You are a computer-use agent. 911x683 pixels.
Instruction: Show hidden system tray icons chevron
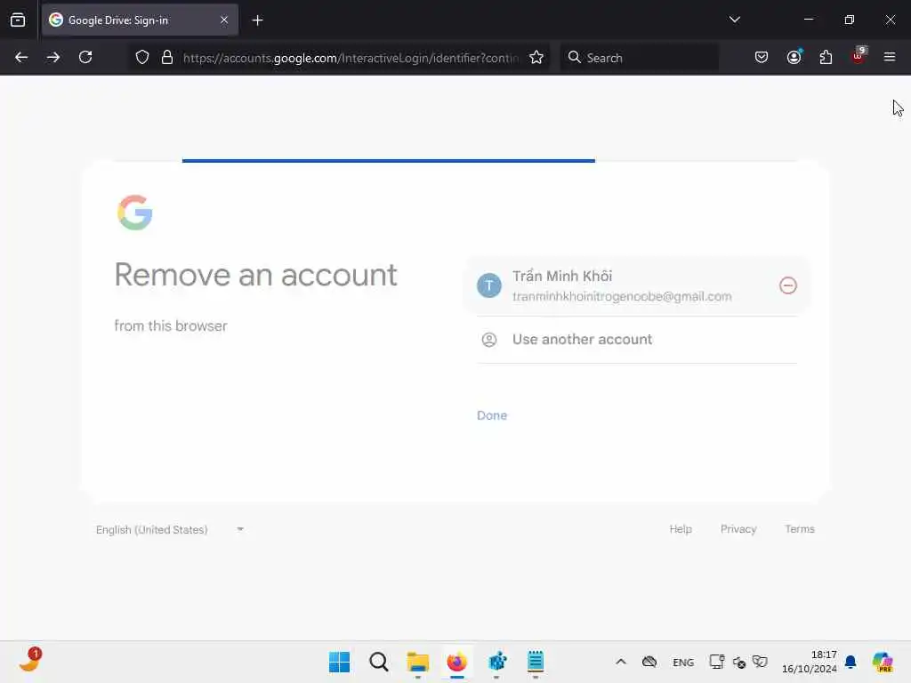click(x=620, y=662)
